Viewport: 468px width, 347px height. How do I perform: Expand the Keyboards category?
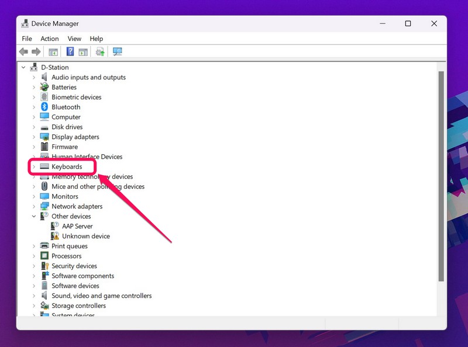click(34, 167)
